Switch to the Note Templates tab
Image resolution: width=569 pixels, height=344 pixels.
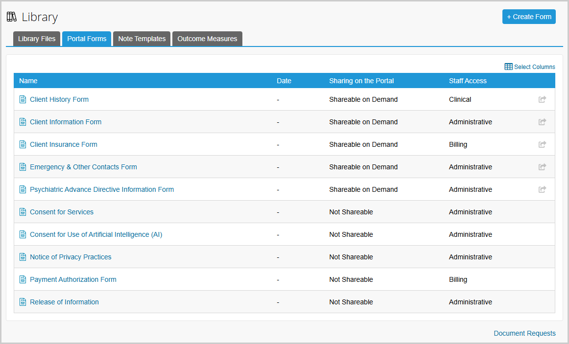tap(142, 39)
